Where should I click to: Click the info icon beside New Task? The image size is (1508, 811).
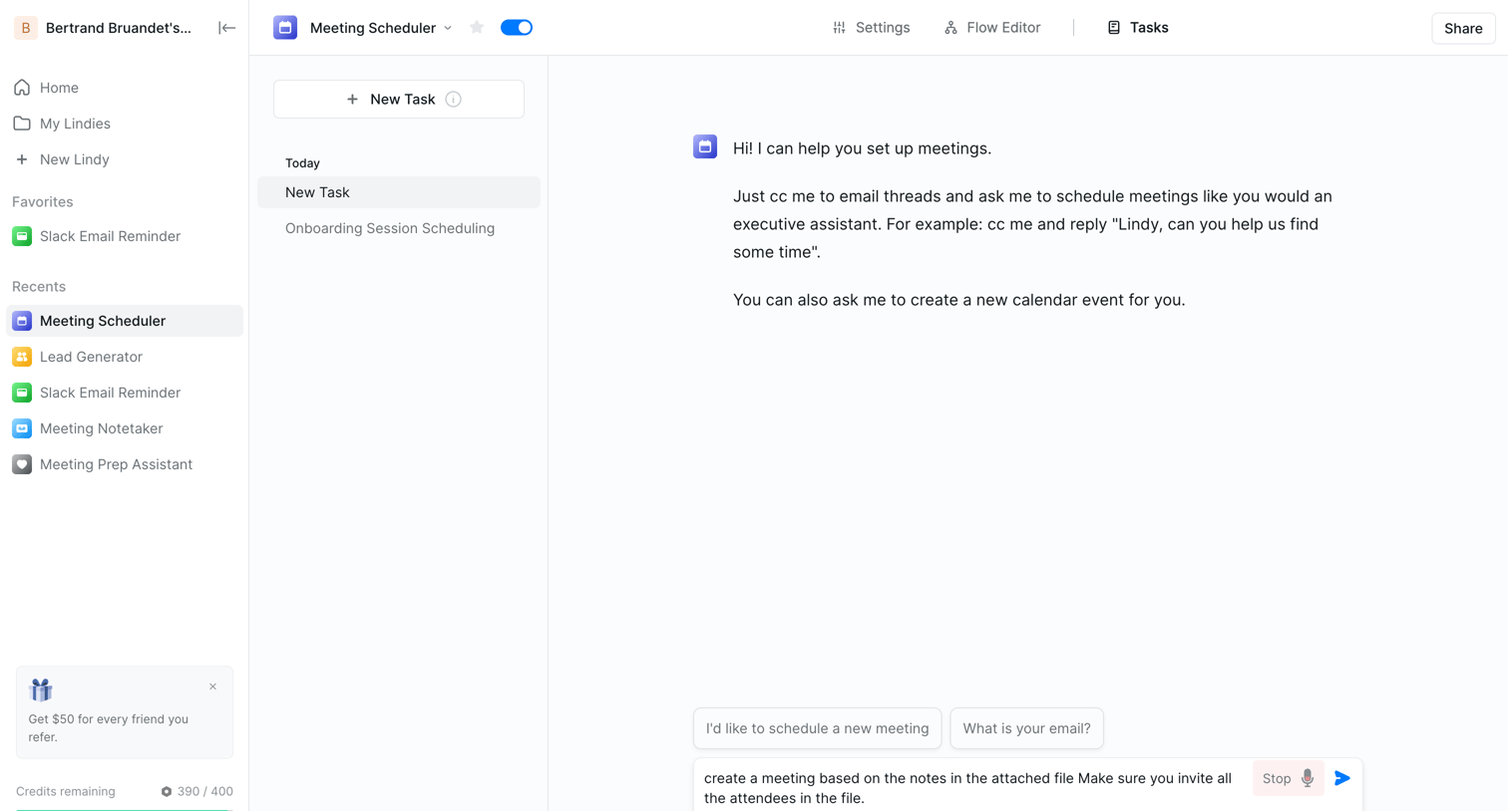454,100
